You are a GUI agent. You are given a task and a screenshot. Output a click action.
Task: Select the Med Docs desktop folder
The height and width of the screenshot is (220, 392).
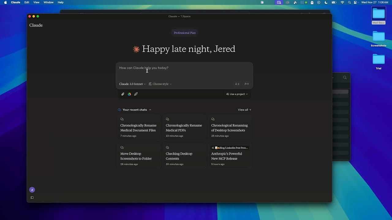pos(379,16)
